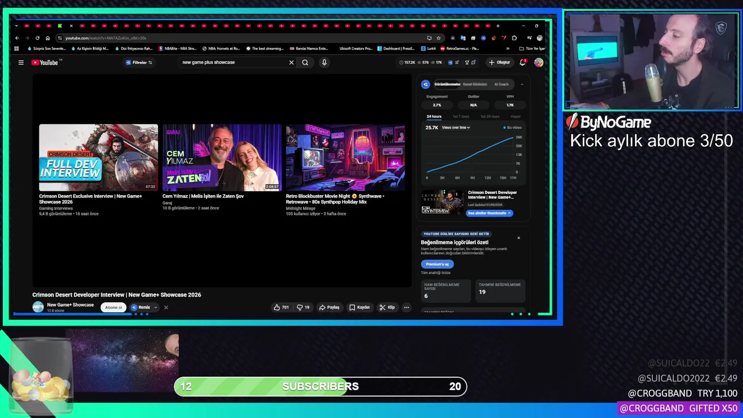Click 'Tüm analitiği önizle' link
743x418 pixels.
click(x=435, y=273)
